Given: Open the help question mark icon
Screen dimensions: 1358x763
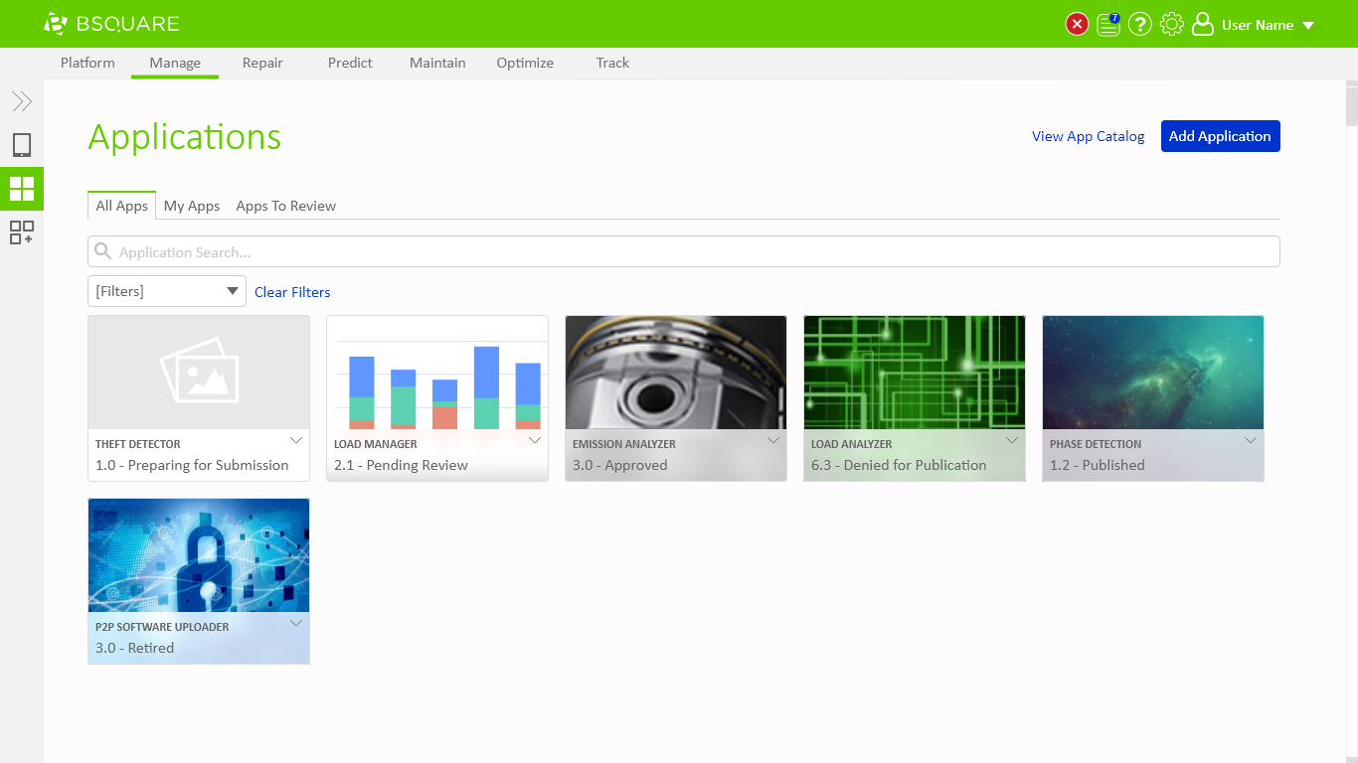Looking at the screenshot, I should (x=1140, y=25).
